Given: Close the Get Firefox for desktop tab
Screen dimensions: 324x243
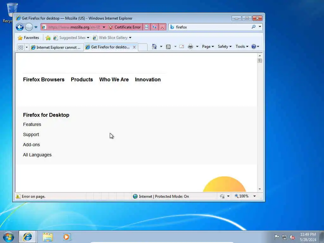Looking at the screenshot, I should point(134,47).
